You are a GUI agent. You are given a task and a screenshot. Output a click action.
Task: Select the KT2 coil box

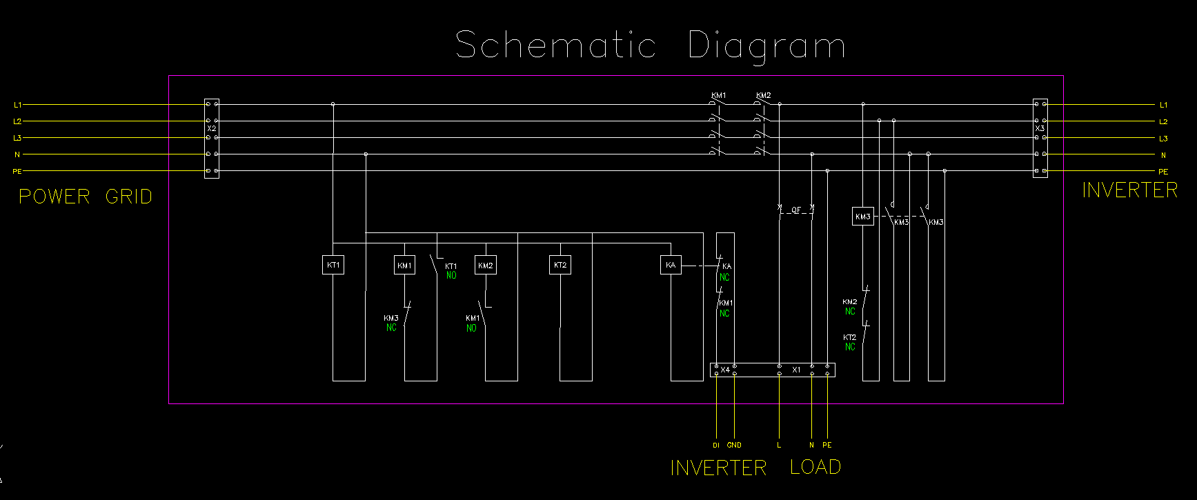click(560, 265)
